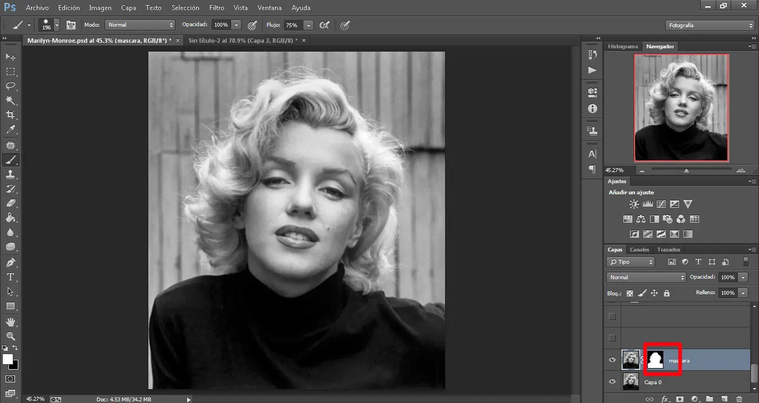Add an Invert adjustment
Screen dimensions: 759x403
634,234
